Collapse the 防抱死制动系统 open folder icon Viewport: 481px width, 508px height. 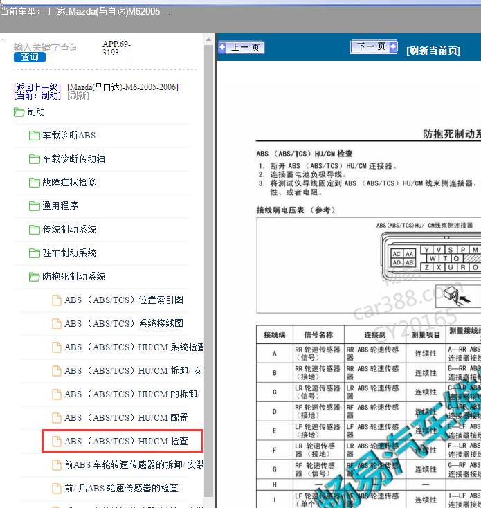click(35, 277)
